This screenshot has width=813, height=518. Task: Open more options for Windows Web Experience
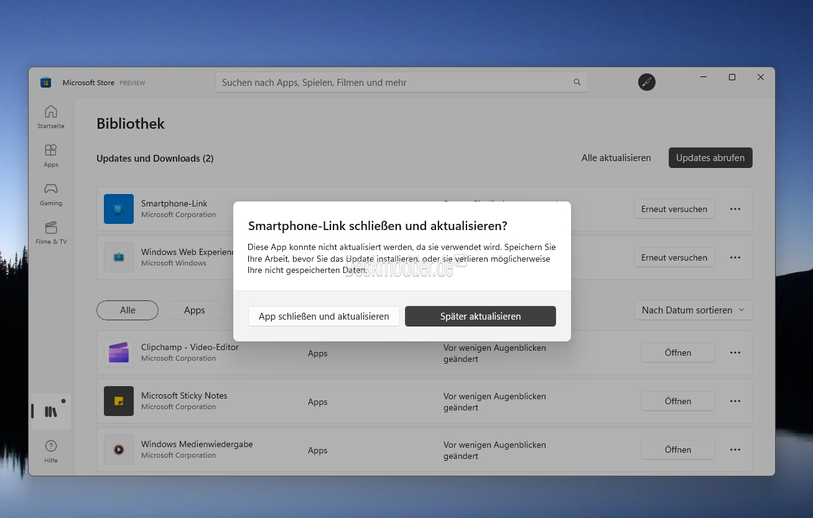[x=735, y=257]
